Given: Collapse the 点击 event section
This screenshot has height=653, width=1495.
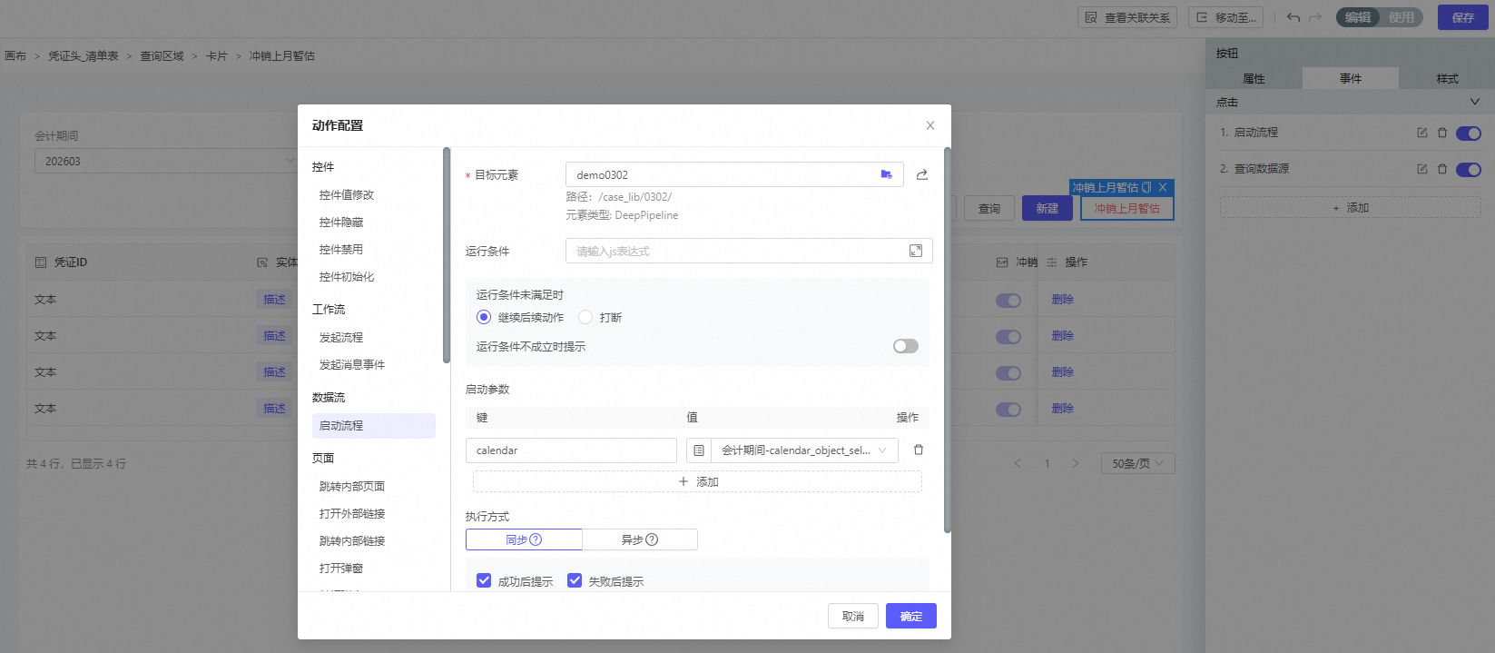Looking at the screenshot, I should pyautogui.click(x=1474, y=102).
